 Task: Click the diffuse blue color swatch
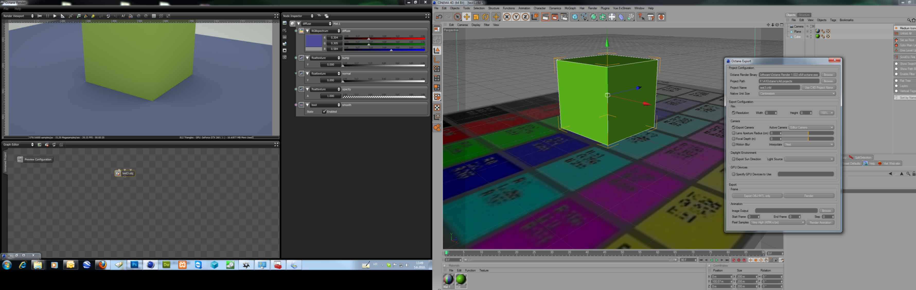(314, 41)
